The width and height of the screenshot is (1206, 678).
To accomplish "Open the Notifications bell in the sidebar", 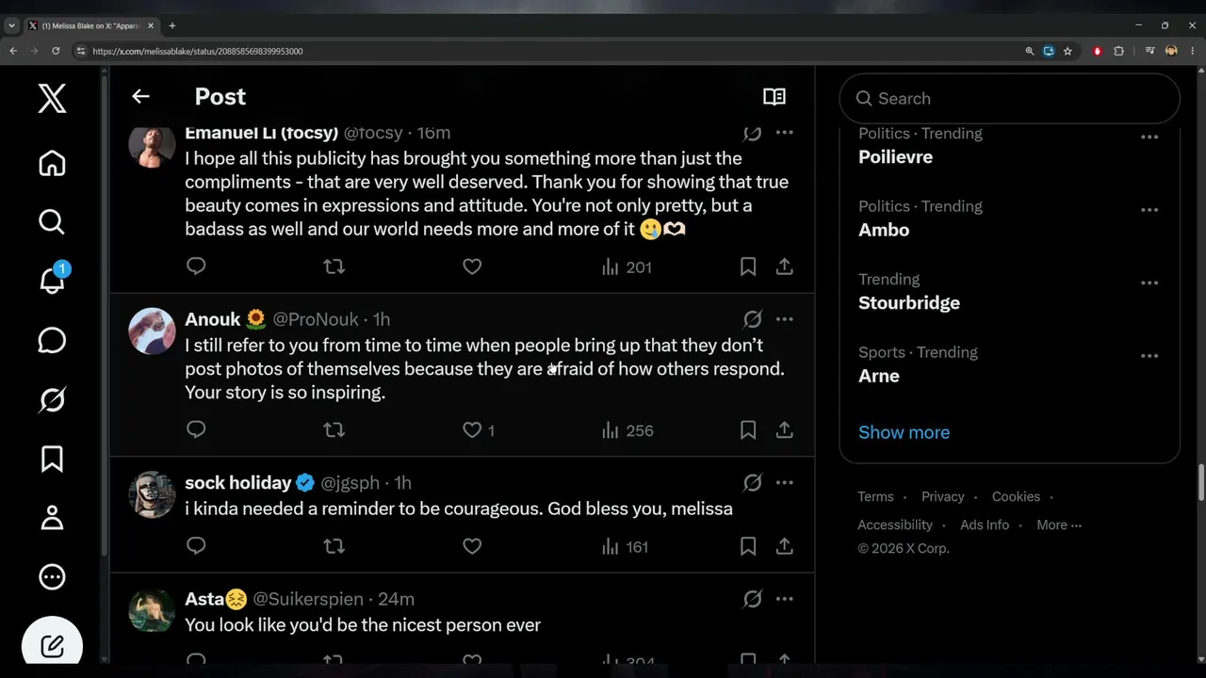I will point(52,280).
